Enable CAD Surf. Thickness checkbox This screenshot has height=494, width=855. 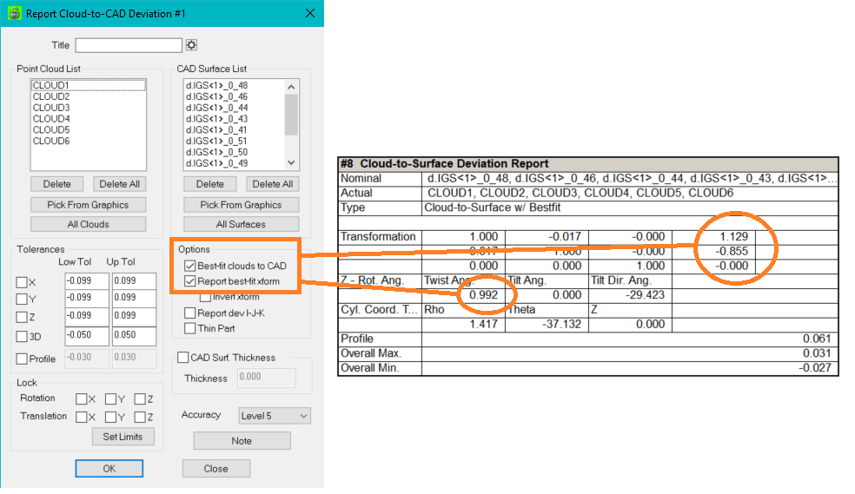click(183, 357)
